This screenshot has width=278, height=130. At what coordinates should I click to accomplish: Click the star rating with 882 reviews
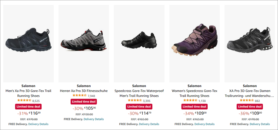[247, 100]
